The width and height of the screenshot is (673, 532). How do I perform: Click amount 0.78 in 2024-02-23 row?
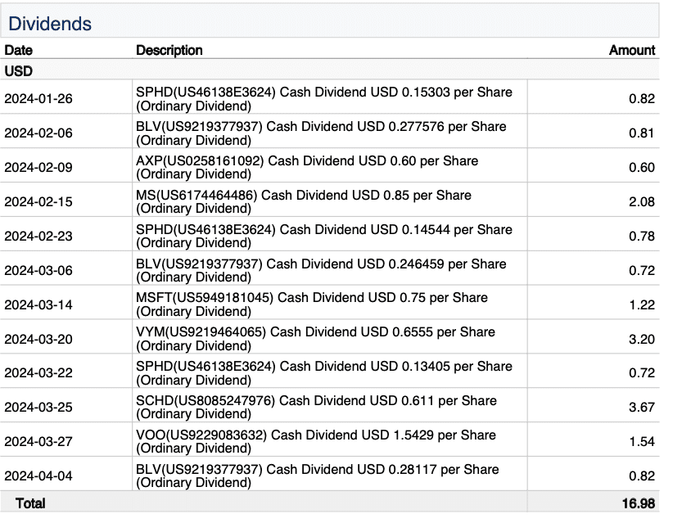[642, 236]
